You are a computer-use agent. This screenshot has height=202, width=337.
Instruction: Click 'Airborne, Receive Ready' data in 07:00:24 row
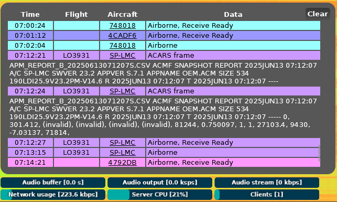coord(233,26)
